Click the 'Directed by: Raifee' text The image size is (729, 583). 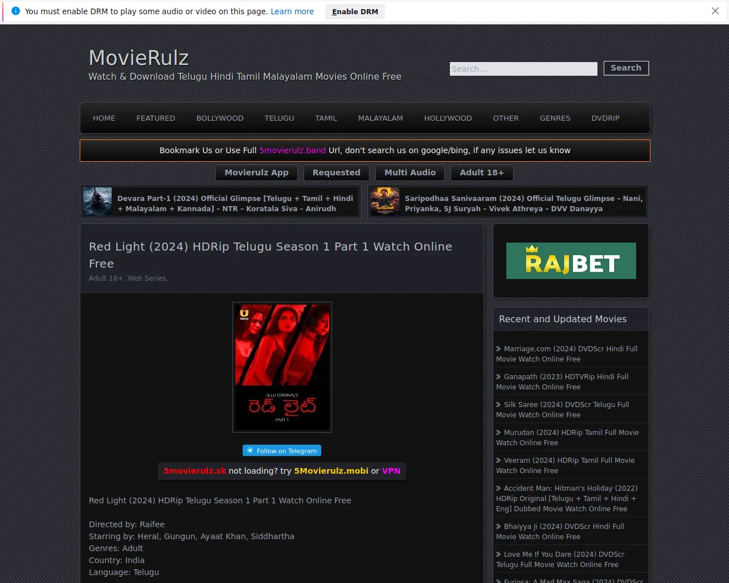coord(126,524)
